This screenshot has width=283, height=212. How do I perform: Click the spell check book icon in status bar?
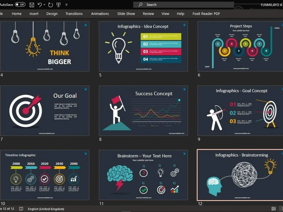(x=21, y=209)
